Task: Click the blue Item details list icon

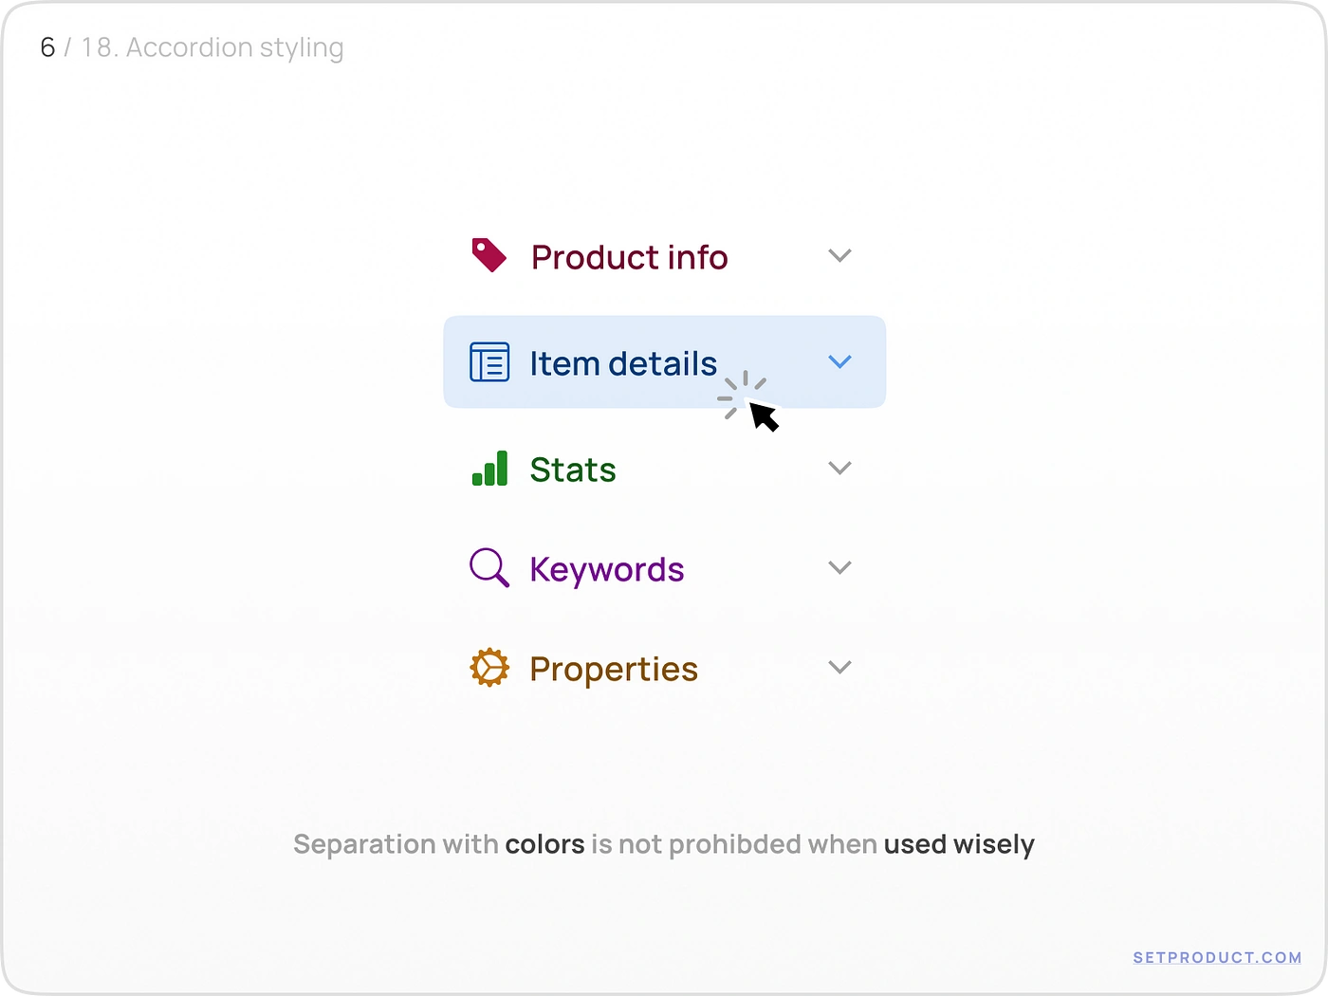Action: (x=489, y=361)
